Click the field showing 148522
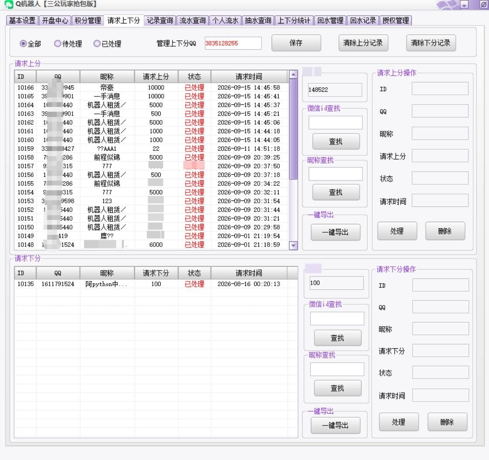The height and width of the screenshot is (460, 489). point(335,90)
